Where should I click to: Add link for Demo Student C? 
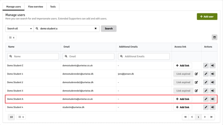[x=183, y=65]
